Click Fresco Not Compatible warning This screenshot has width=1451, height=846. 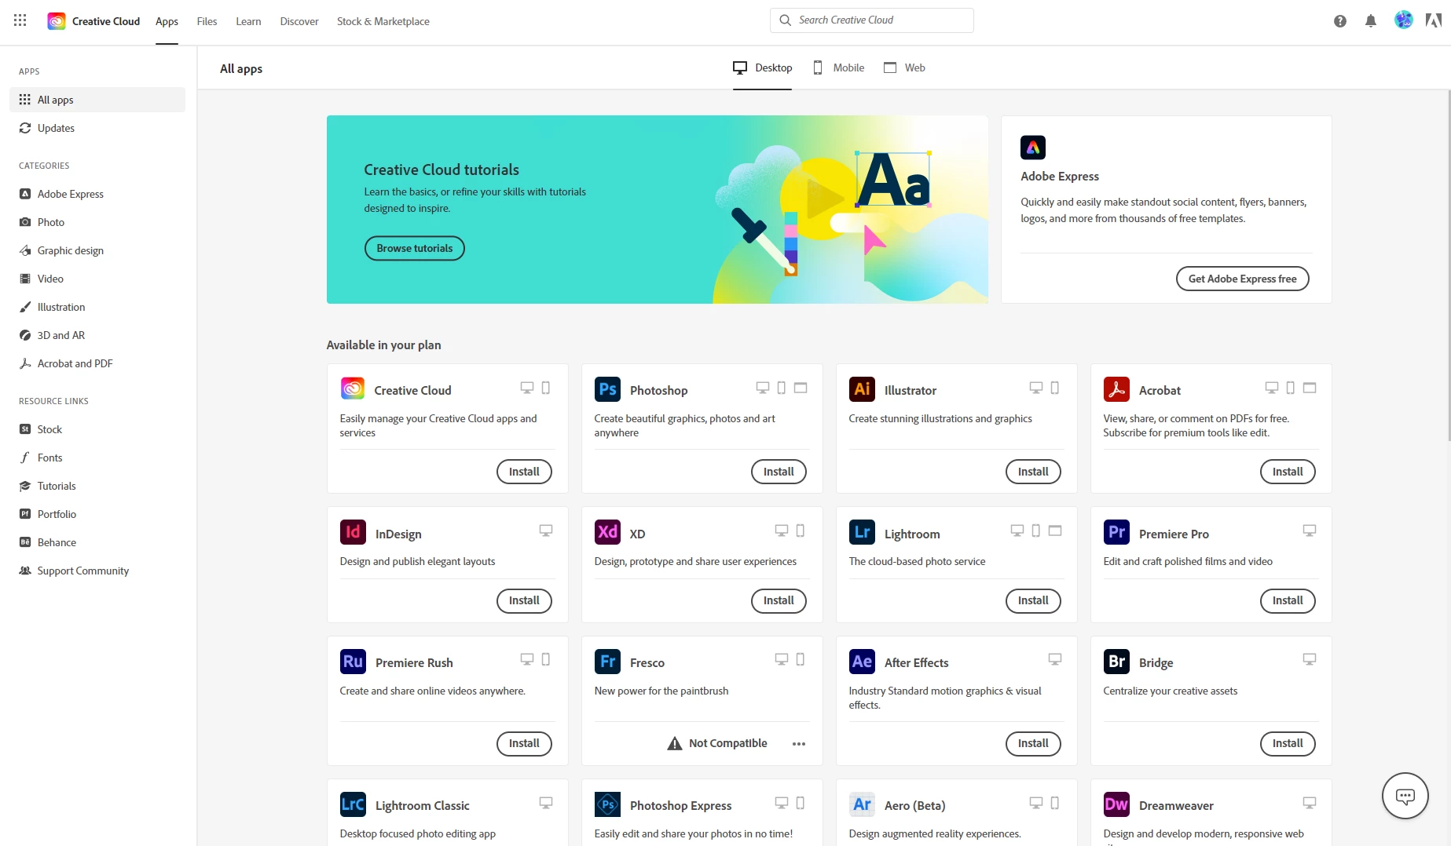coord(717,743)
